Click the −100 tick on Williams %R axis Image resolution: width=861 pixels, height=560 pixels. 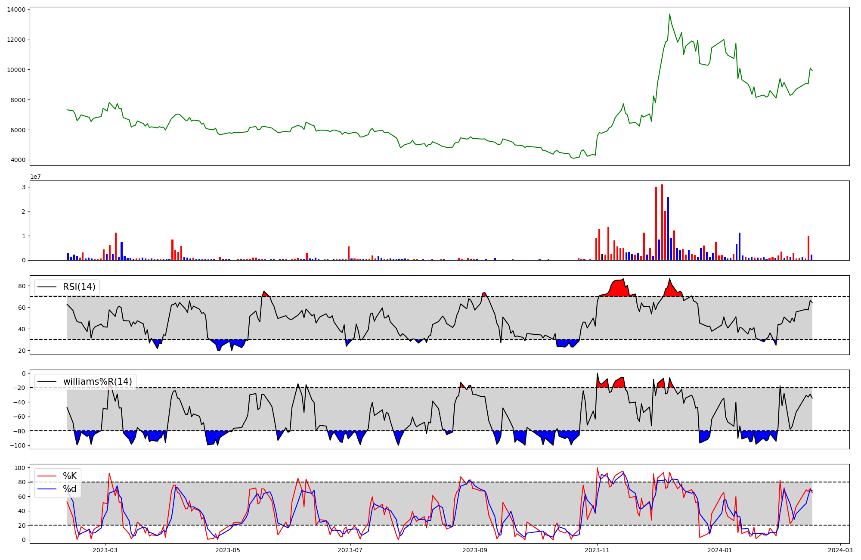(x=17, y=445)
